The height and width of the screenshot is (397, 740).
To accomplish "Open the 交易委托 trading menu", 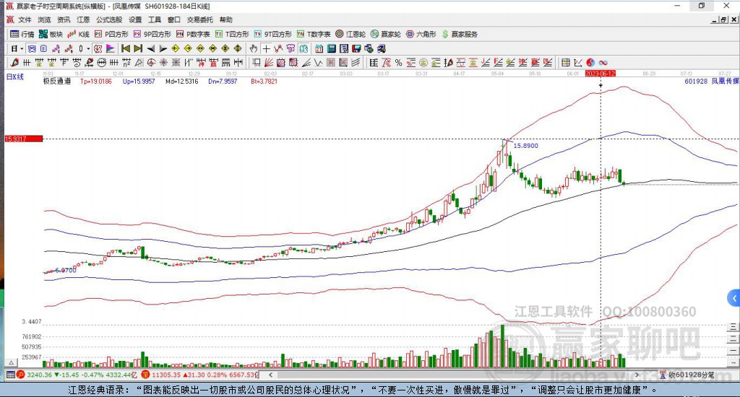I will coord(199,19).
